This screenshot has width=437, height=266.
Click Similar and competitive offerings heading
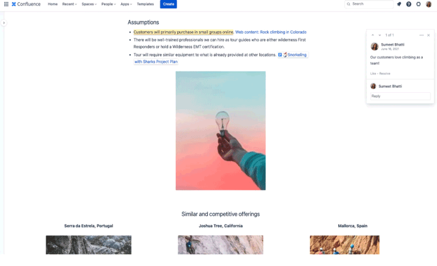221,214
